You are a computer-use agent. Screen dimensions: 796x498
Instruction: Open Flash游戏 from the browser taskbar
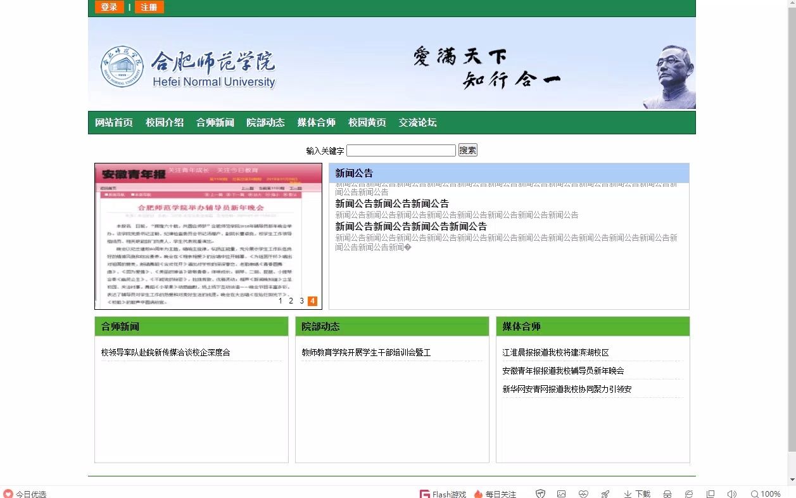tap(443, 494)
